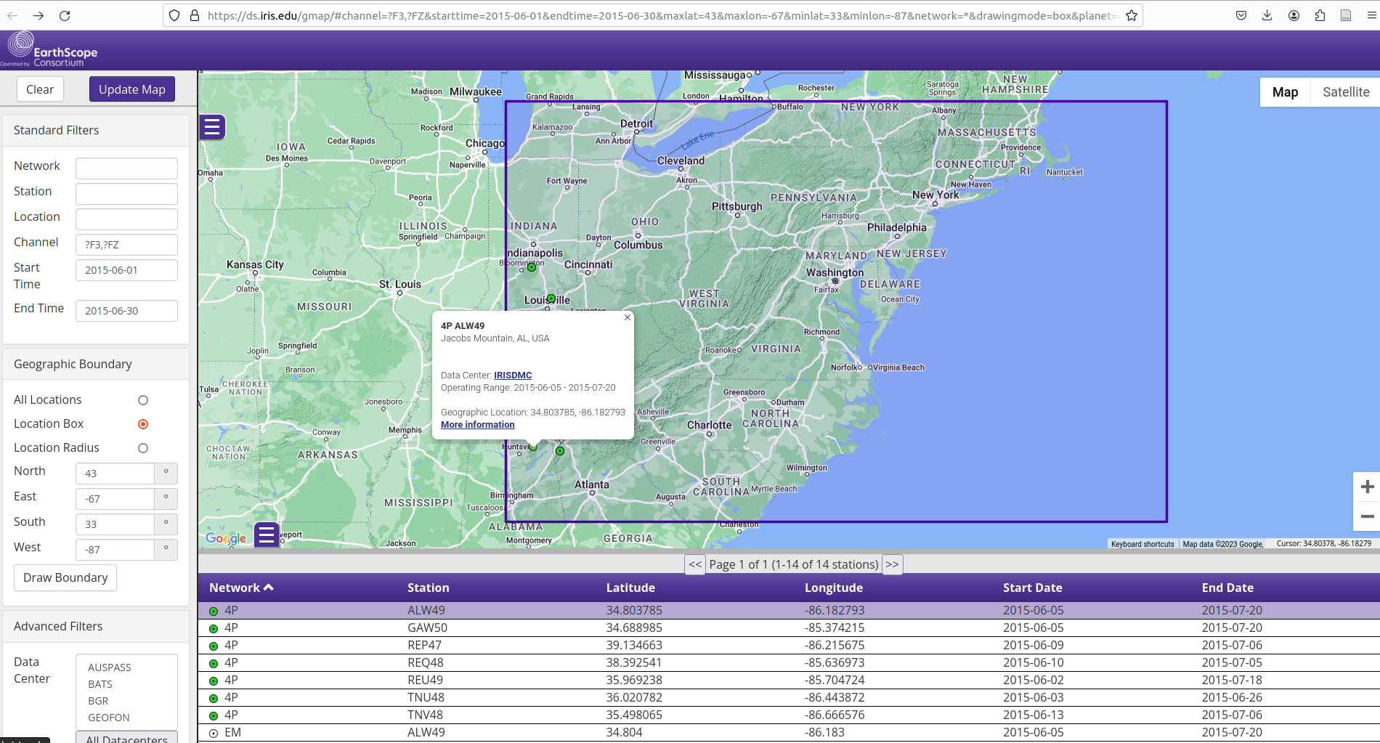Bookmark this page with the star icon

(1132, 15)
